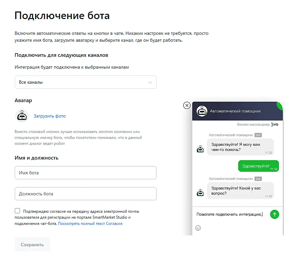The width and height of the screenshot is (292, 259).
Task: Click the bot avatar next to Загрузить фото
Action: pyautogui.click(x=22, y=116)
